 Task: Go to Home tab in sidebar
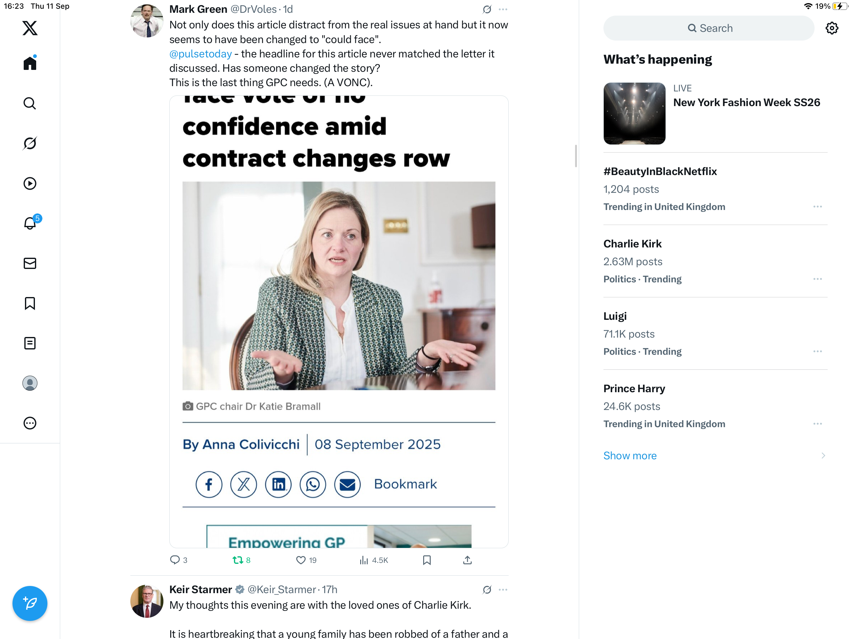[x=30, y=63]
